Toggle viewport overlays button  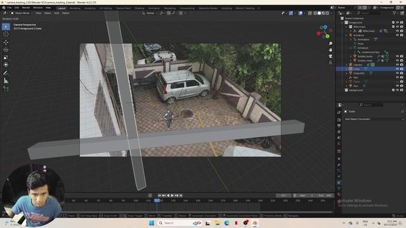coord(300,13)
